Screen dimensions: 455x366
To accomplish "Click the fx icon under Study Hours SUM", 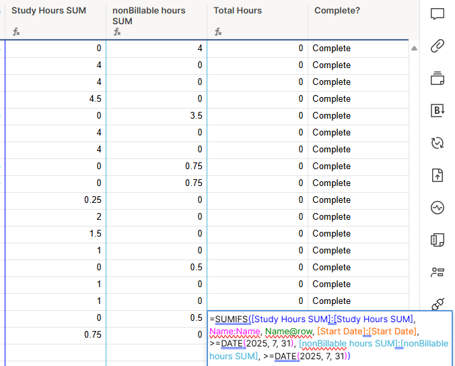I will tap(16, 32).
